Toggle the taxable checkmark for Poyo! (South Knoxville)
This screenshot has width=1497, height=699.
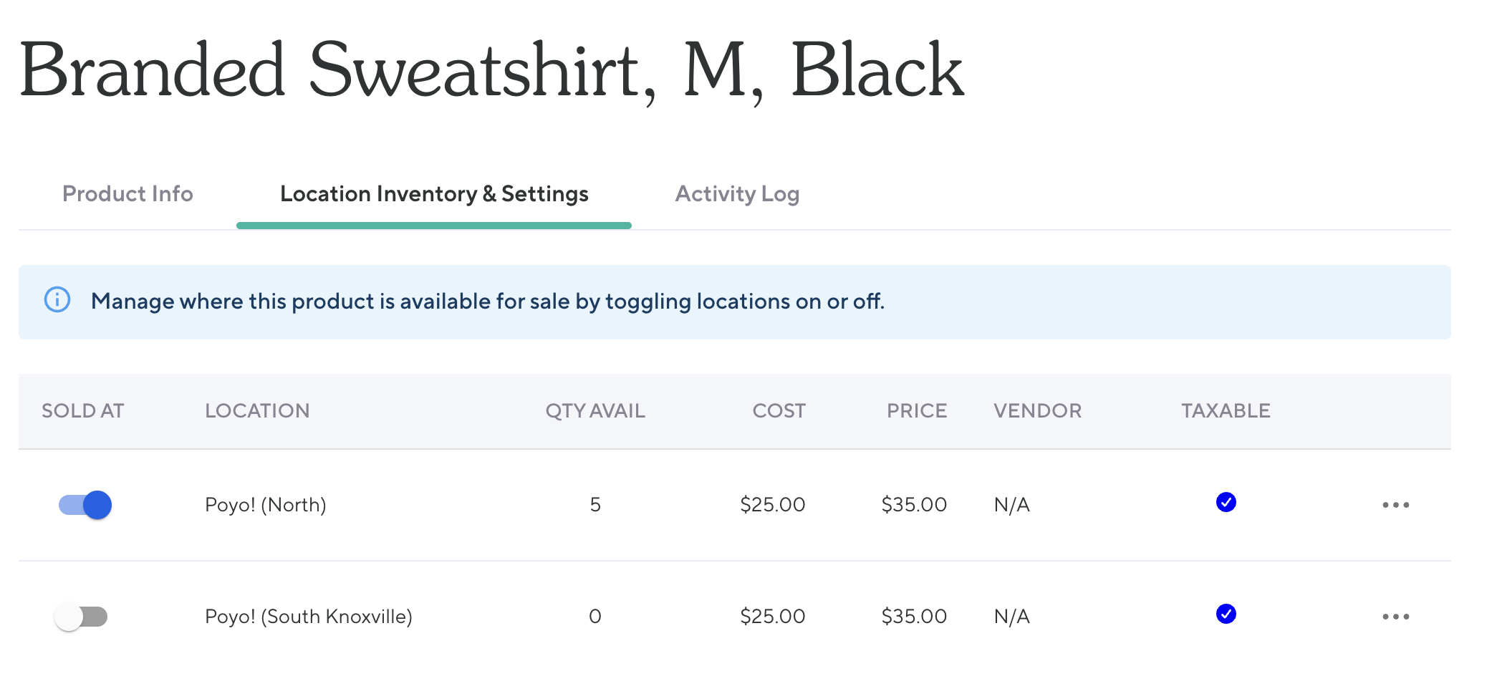[x=1226, y=614]
